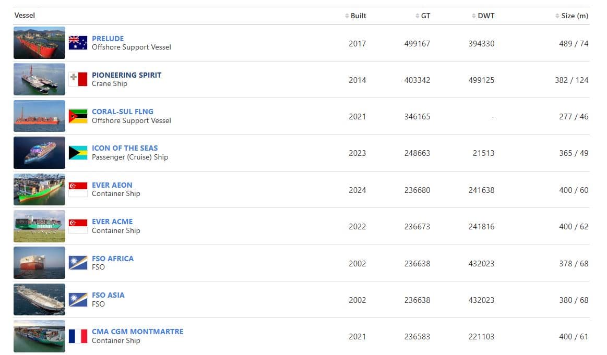Click the PRELUDE ship thumbnail photo
Image resolution: width=607 pixels, height=355 pixels.
coord(39,43)
